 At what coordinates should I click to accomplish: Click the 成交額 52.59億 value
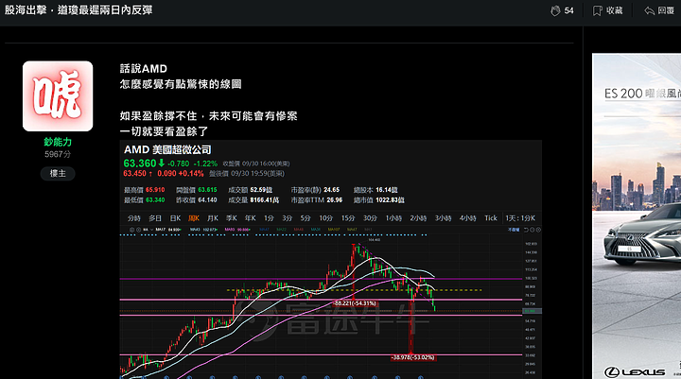click(261, 190)
